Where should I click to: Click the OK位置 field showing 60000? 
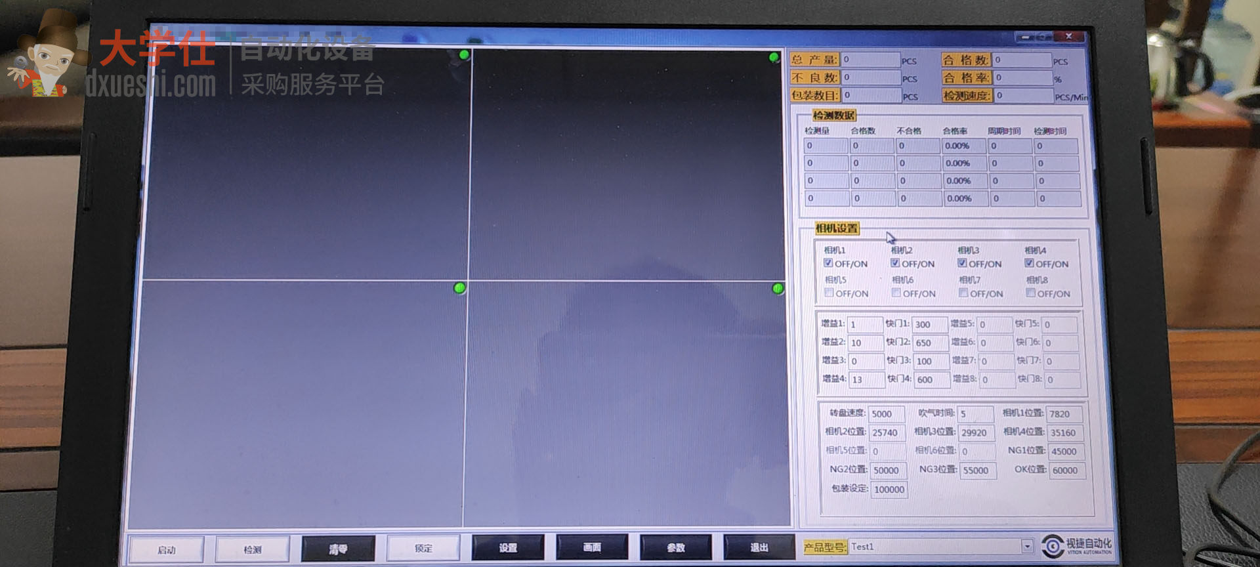(x=1067, y=471)
